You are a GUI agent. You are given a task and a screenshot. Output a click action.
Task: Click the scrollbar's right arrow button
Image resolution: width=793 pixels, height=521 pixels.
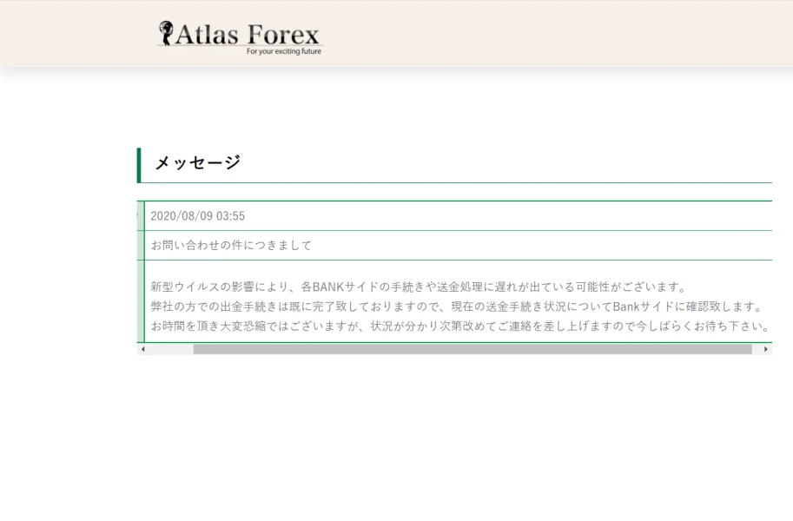pos(766,349)
